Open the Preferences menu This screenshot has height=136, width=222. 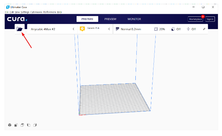[49, 12]
